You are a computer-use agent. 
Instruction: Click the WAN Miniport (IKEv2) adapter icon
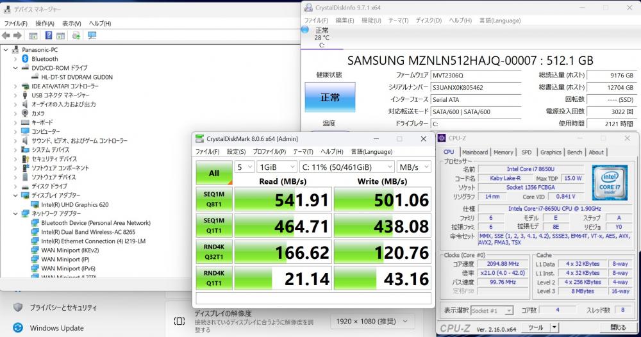[x=35, y=251]
